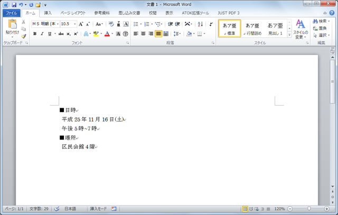This screenshot has height=215, width=338.
Task: Toggle show paragraph marks
Action: tap(211, 24)
